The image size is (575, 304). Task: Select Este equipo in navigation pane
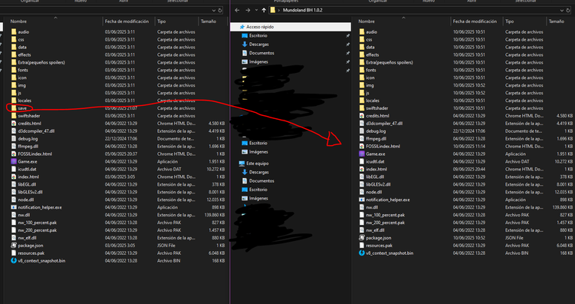coord(258,164)
